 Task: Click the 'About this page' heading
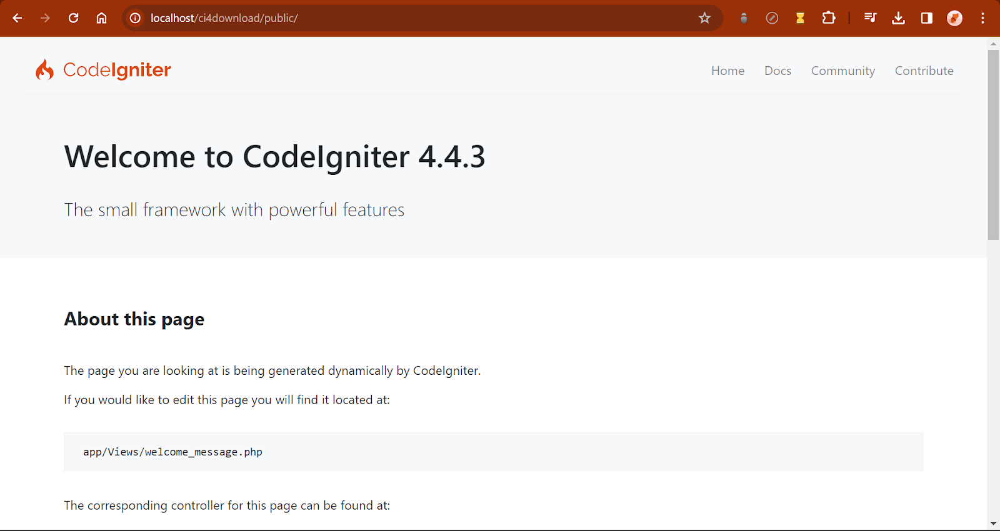pyautogui.click(x=134, y=319)
